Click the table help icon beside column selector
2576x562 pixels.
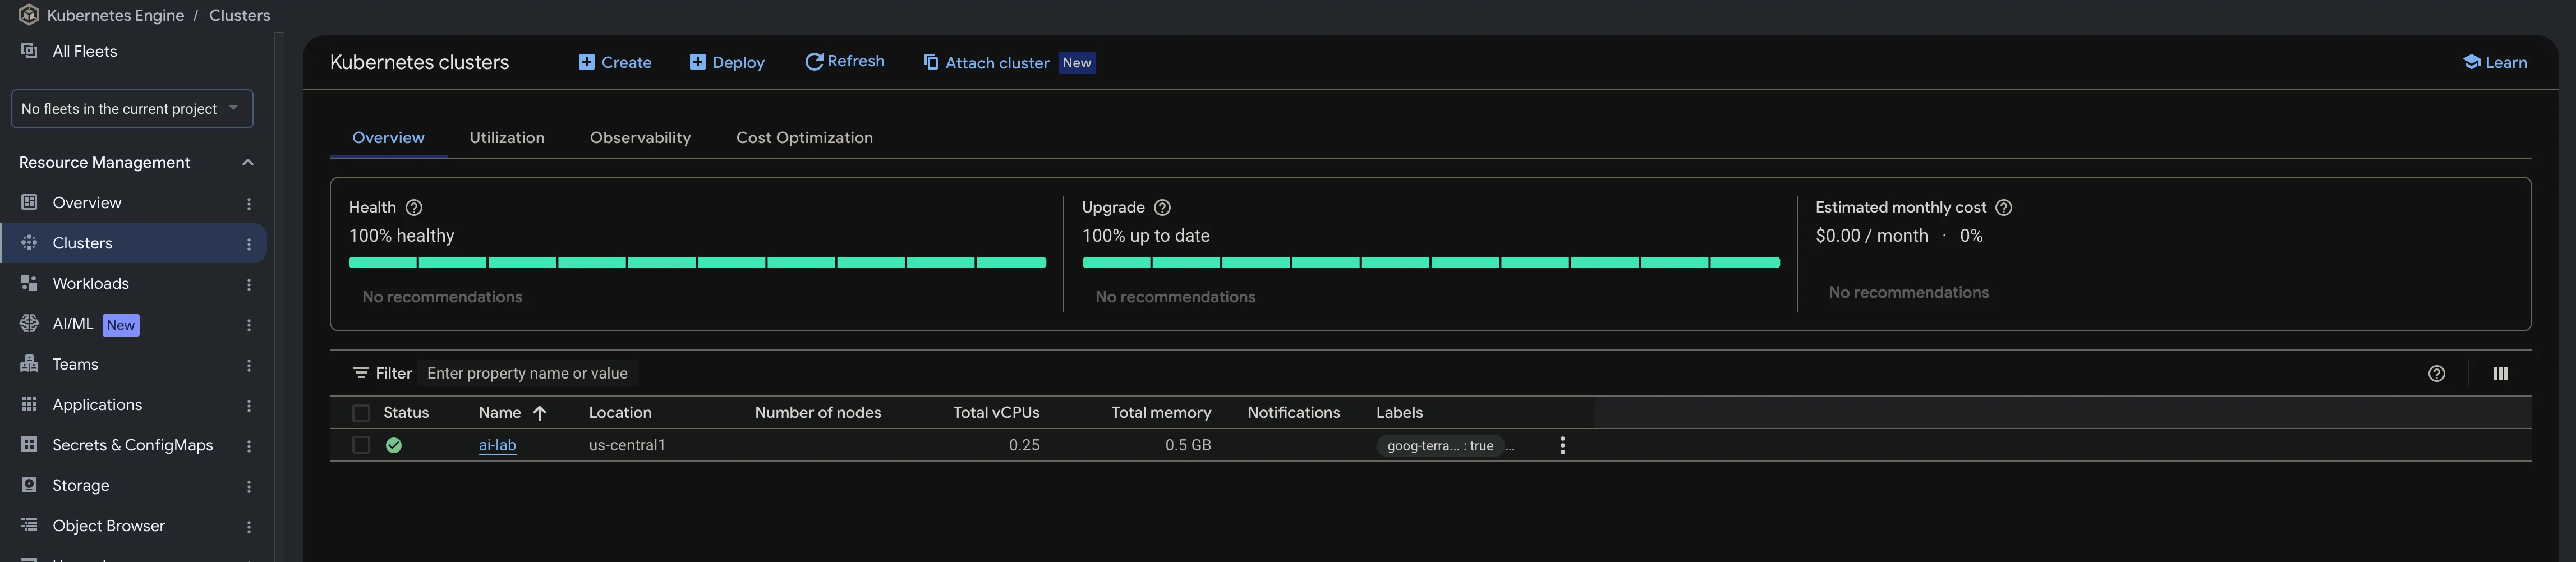pos(2437,373)
